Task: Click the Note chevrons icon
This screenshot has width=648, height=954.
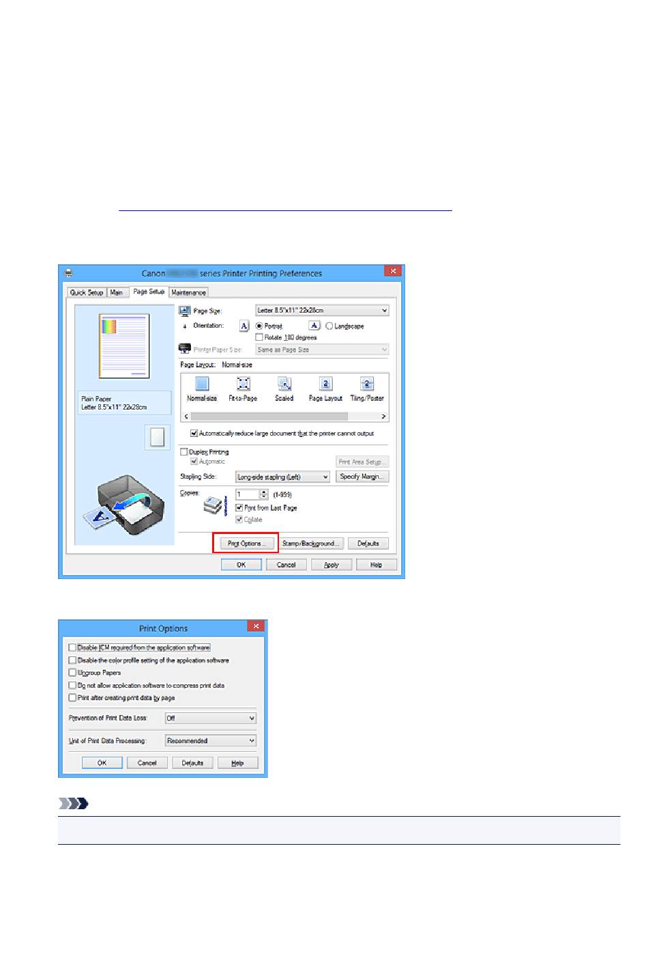Action: click(74, 804)
